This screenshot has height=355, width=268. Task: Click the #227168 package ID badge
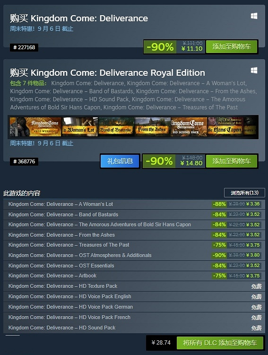tap(24, 47)
